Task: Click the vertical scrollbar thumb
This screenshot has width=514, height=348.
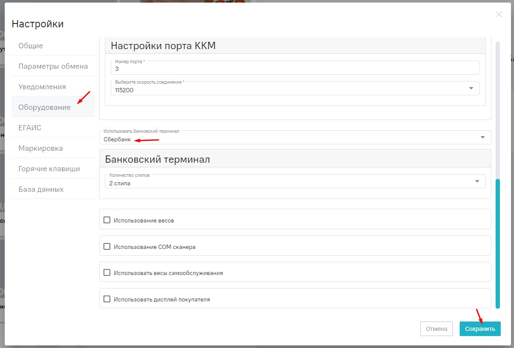Action: (x=497, y=243)
